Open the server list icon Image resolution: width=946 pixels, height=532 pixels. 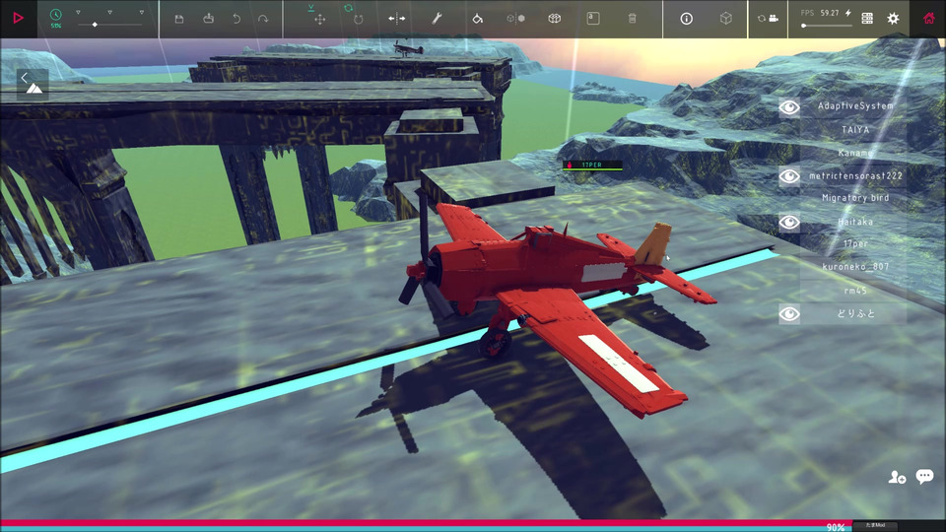pos(867,19)
